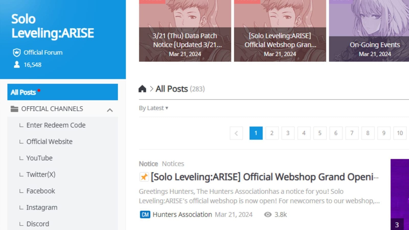The width and height of the screenshot is (409, 230).
Task: Go to the Discord channel link
Action: tap(38, 224)
